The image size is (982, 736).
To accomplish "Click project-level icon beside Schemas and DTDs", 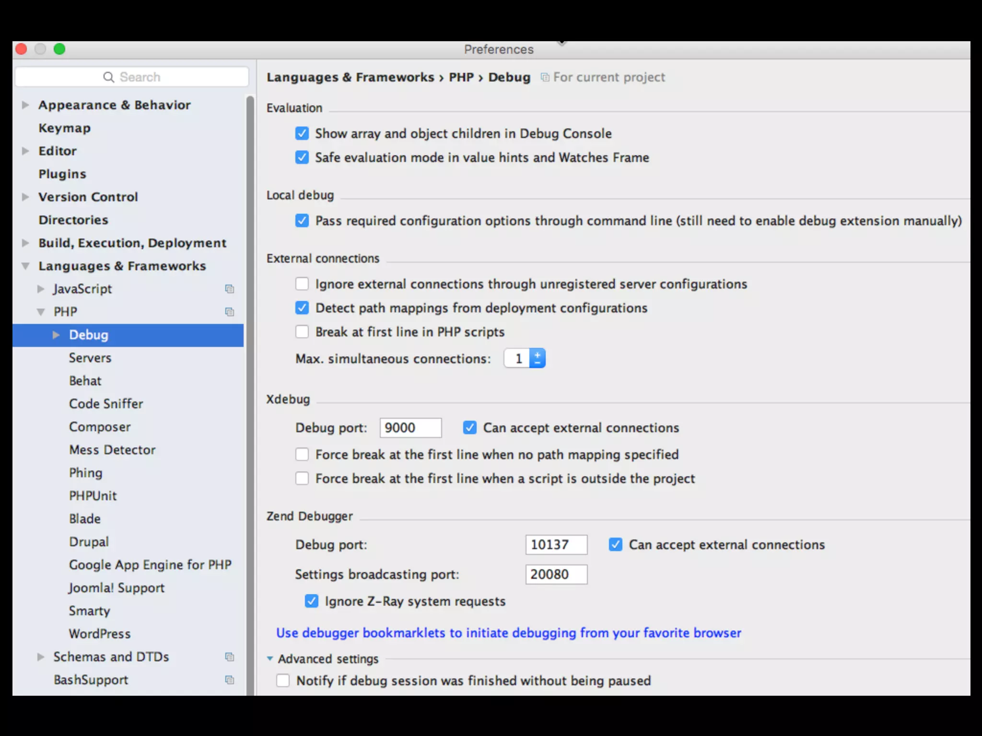I will (230, 657).
